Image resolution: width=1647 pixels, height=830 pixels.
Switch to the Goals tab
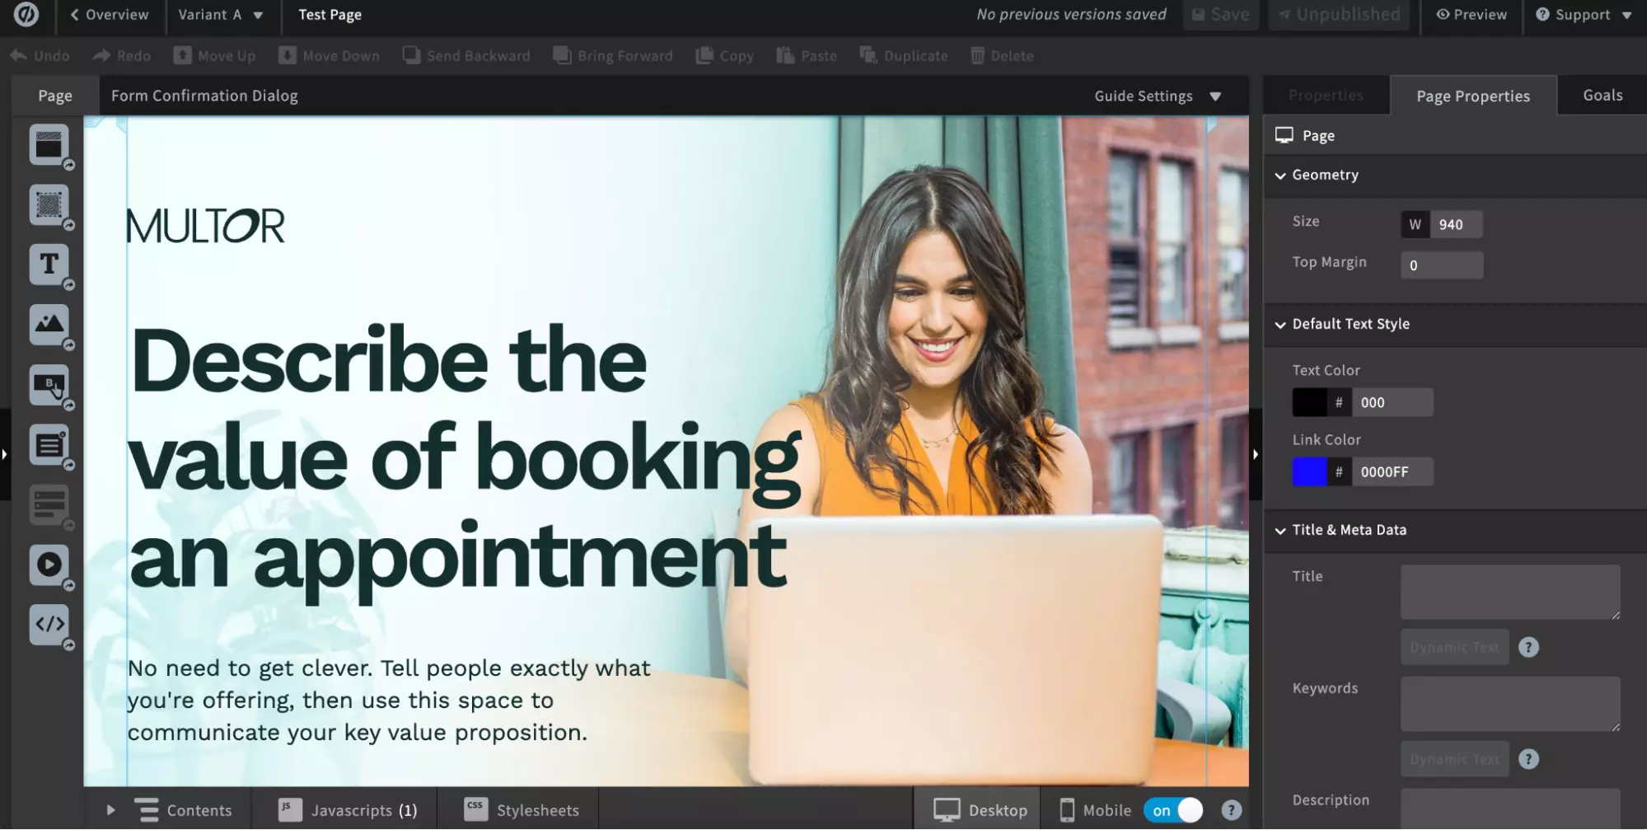pos(1600,95)
